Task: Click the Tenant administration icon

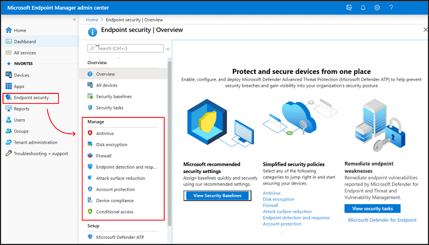Action: [x=9, y=142]
